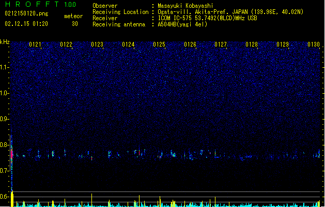Click the date stamp 02.12.15 01:20
Image resolution: width=325 pixels, height=207 pixels.
[x=26, y=24]
